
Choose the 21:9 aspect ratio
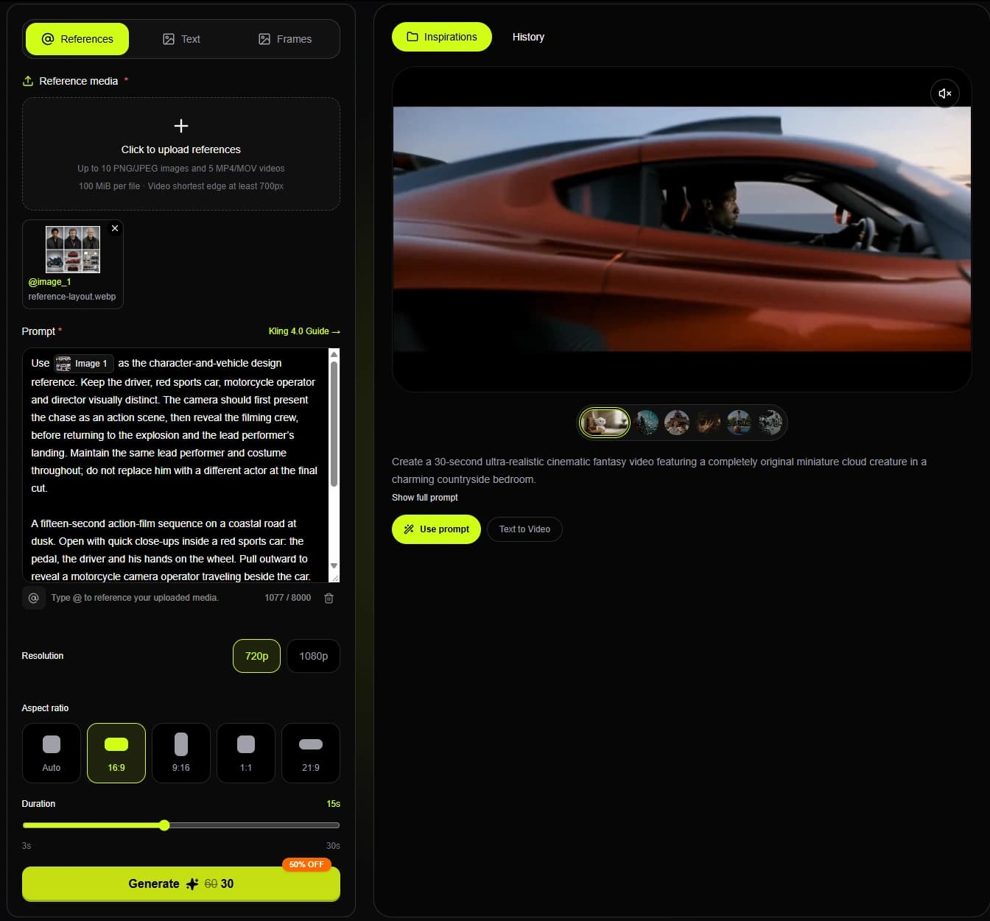coord(311,752)
